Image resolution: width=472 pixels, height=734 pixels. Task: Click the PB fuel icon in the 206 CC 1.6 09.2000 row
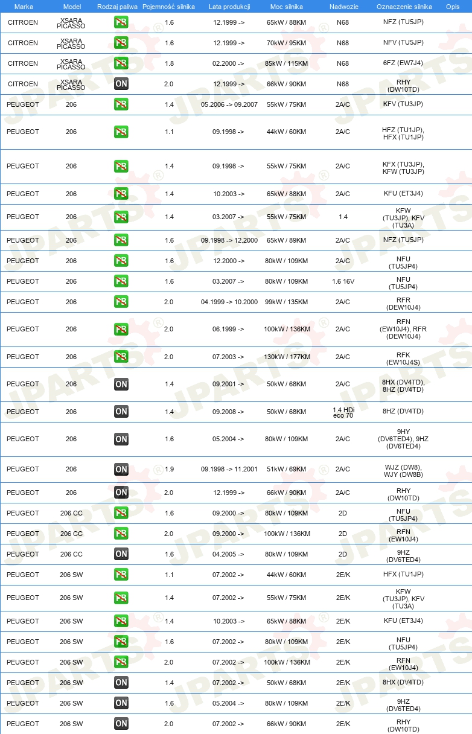coord(121,513)
